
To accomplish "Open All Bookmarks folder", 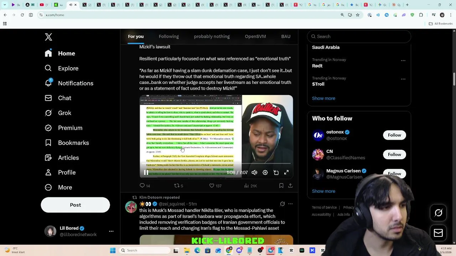I will [x=441, y=24].
